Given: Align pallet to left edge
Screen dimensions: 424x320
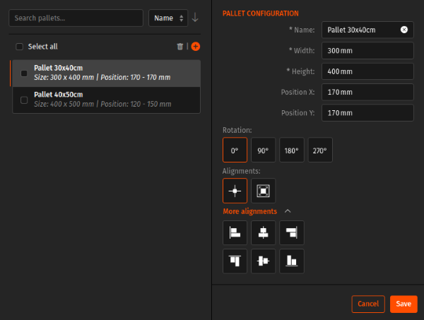Looking at the screenshot, I should coord(235,232).
